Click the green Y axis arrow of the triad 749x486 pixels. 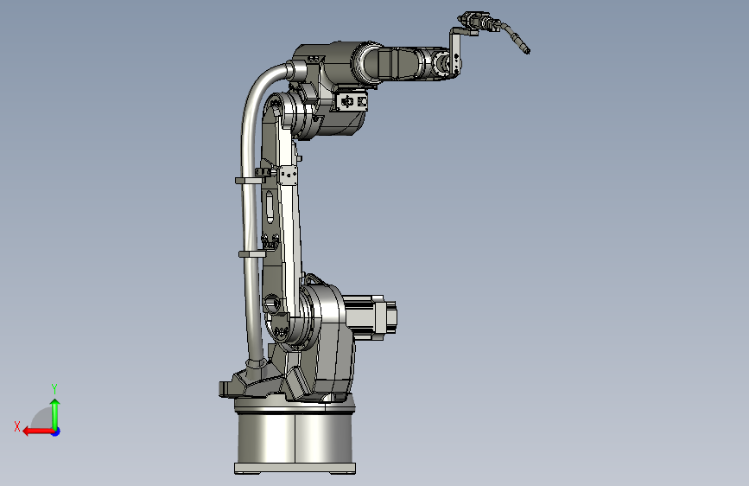click(x=55, y=413)
